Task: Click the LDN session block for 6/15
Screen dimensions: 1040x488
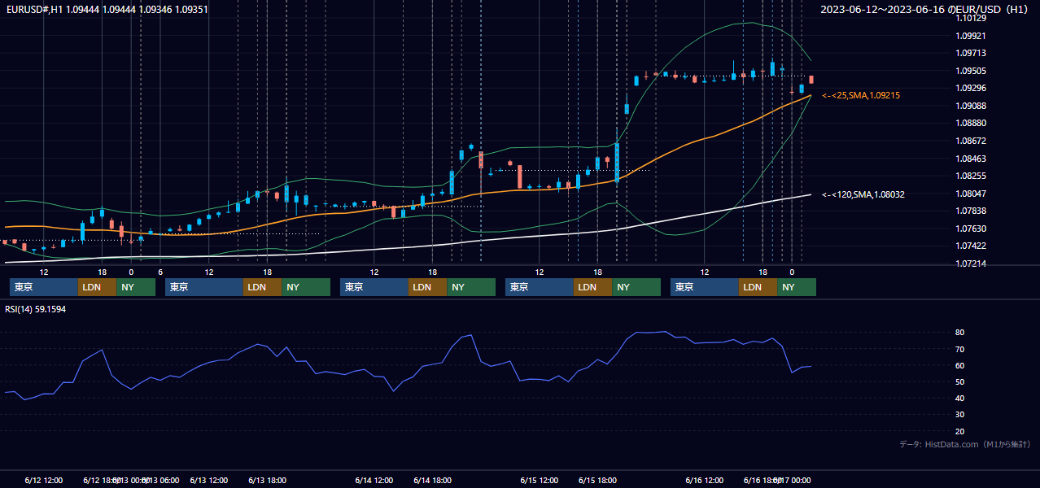Action: coord(593,287)
